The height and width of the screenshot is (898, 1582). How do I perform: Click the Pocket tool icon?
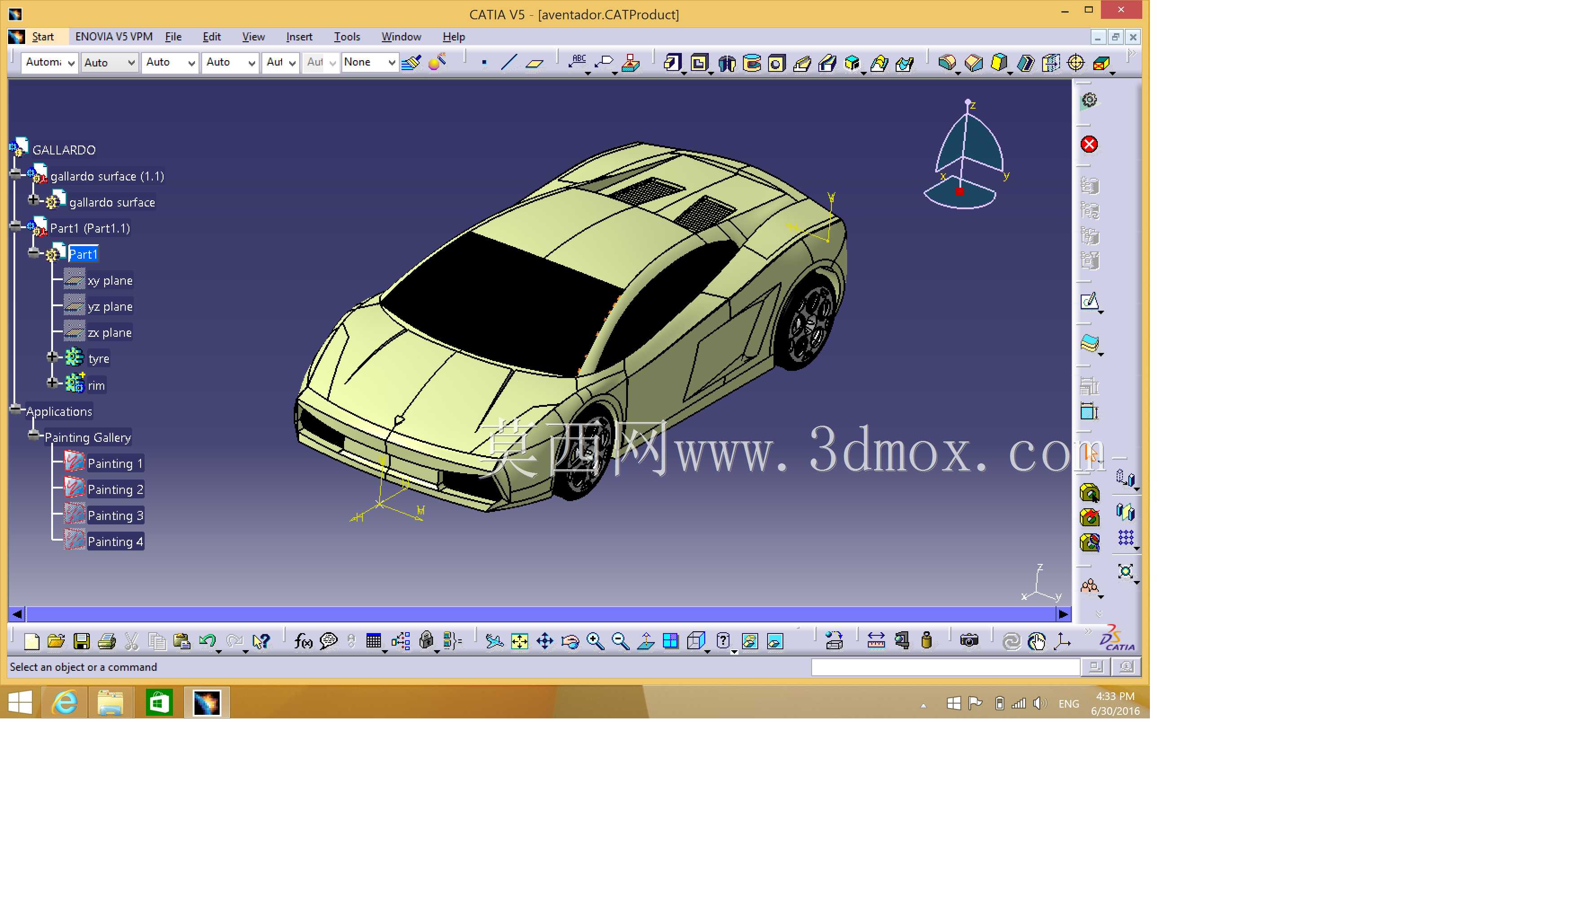coord(699,62)
